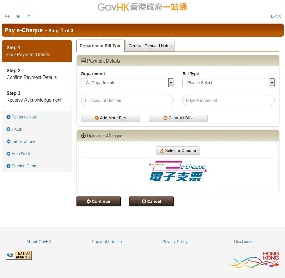This screenshot has height=278, width=285.
Task: Open Help Desk link
Action: click(21, 154)
